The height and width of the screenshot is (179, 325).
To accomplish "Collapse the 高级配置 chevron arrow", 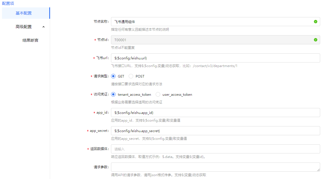I will 44,27.
